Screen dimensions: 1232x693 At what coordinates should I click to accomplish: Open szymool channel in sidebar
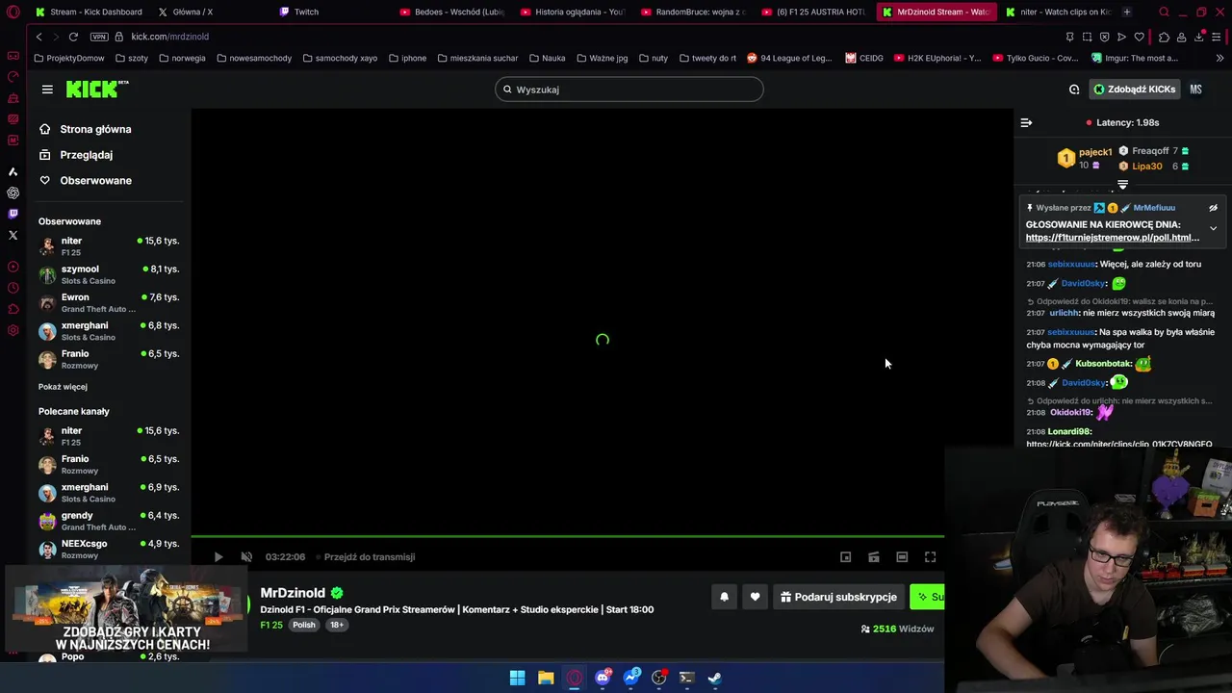coord(109,274)
